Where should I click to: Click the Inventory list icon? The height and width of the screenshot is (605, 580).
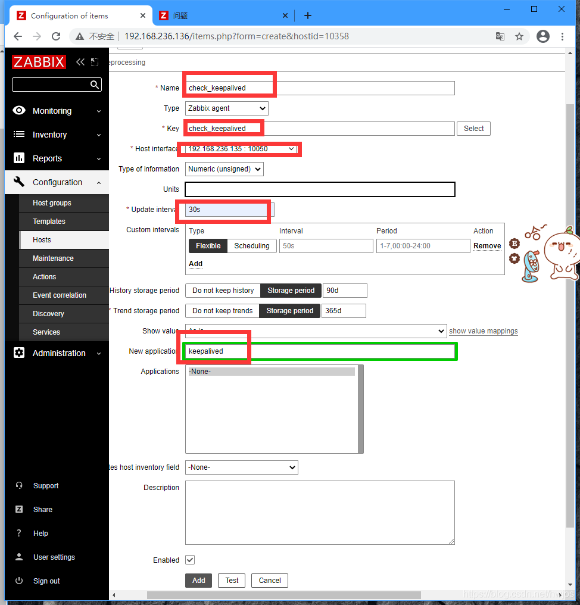pos(19,134)
